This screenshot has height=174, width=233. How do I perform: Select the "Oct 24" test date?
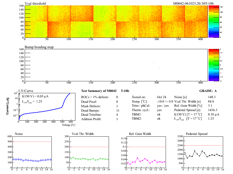(161, 97)
